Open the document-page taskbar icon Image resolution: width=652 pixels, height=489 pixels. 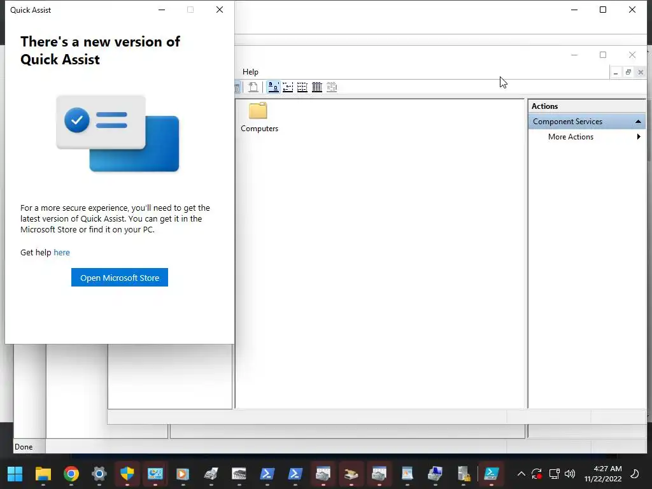click(407, 474)
